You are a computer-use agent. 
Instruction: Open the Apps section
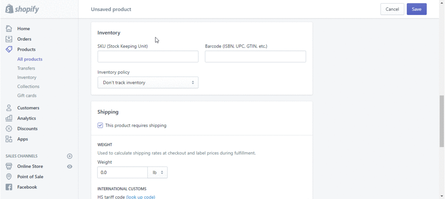[23, 139]
